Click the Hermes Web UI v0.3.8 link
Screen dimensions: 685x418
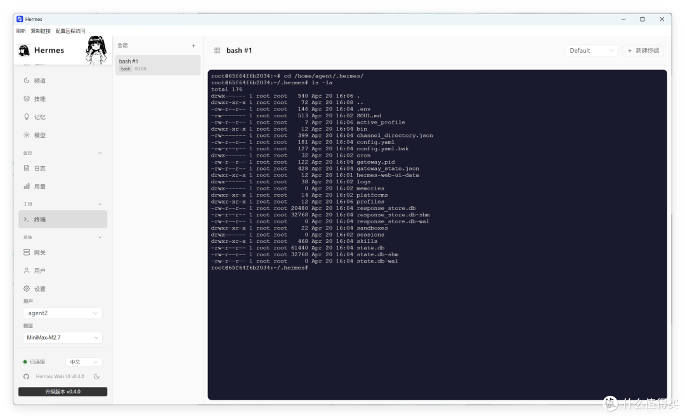point(60,377)
